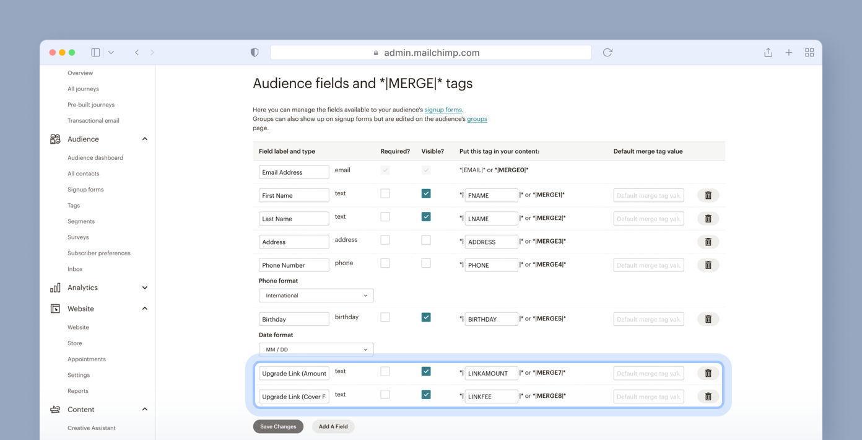Image resolution: width=862 pixels, height=440 pixels.
Task: Open the Safari share icon
Action: tap(768, 53)
